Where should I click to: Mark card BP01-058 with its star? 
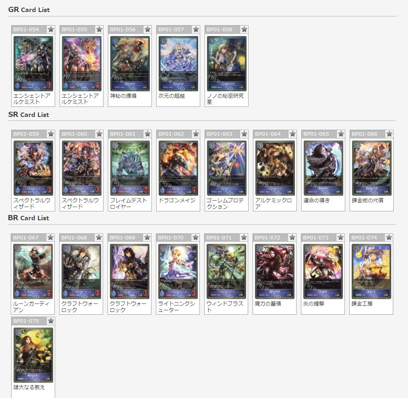click(244, 30)
